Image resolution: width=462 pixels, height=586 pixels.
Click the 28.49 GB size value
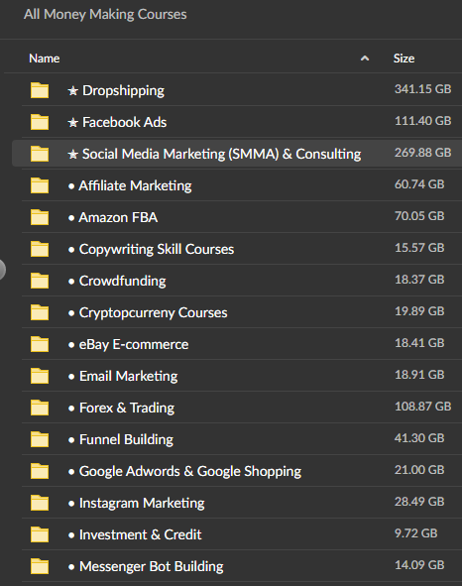click(419, 502)
